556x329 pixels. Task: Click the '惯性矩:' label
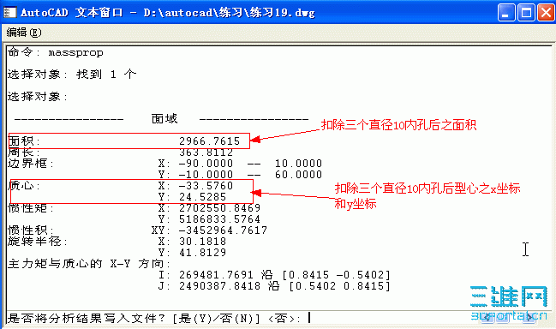point(31,208)
